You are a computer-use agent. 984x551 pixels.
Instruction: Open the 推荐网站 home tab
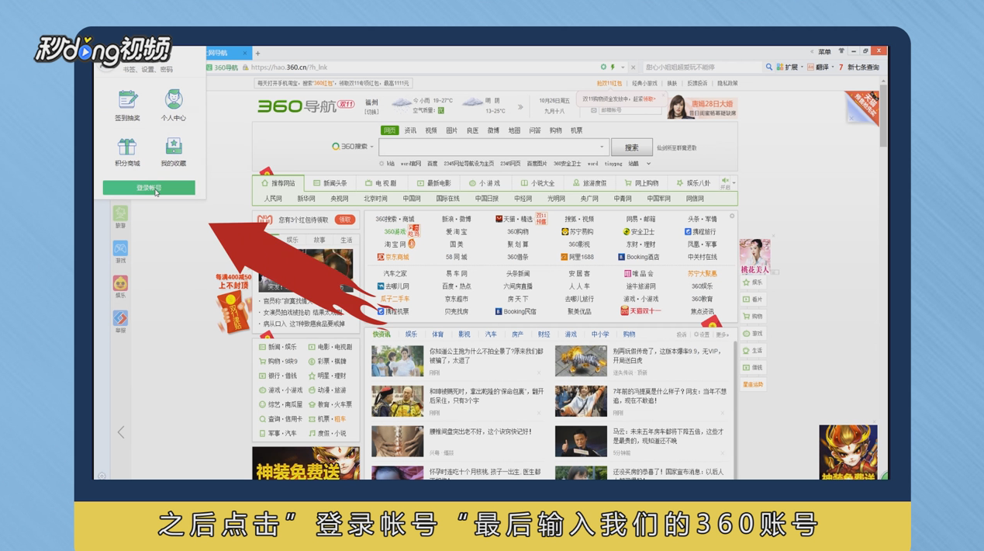[278, 183]
